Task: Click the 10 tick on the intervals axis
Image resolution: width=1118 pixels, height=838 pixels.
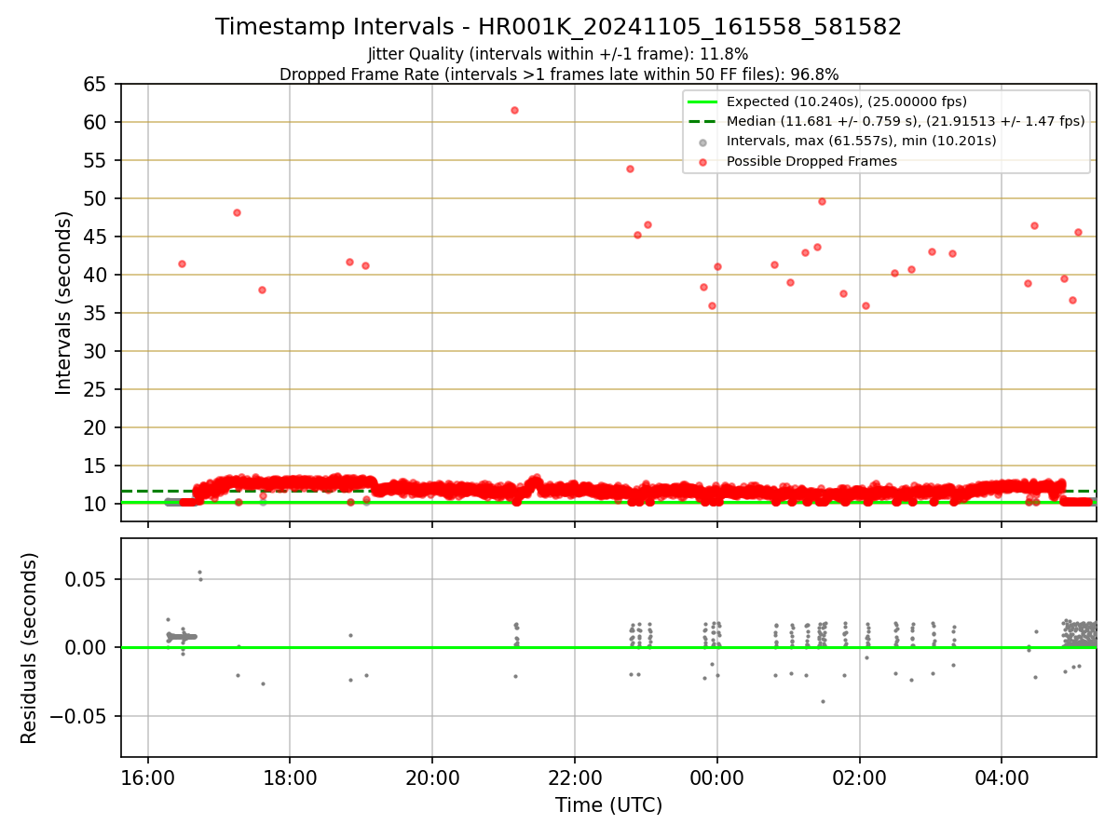Action: (x=96, y=504)
